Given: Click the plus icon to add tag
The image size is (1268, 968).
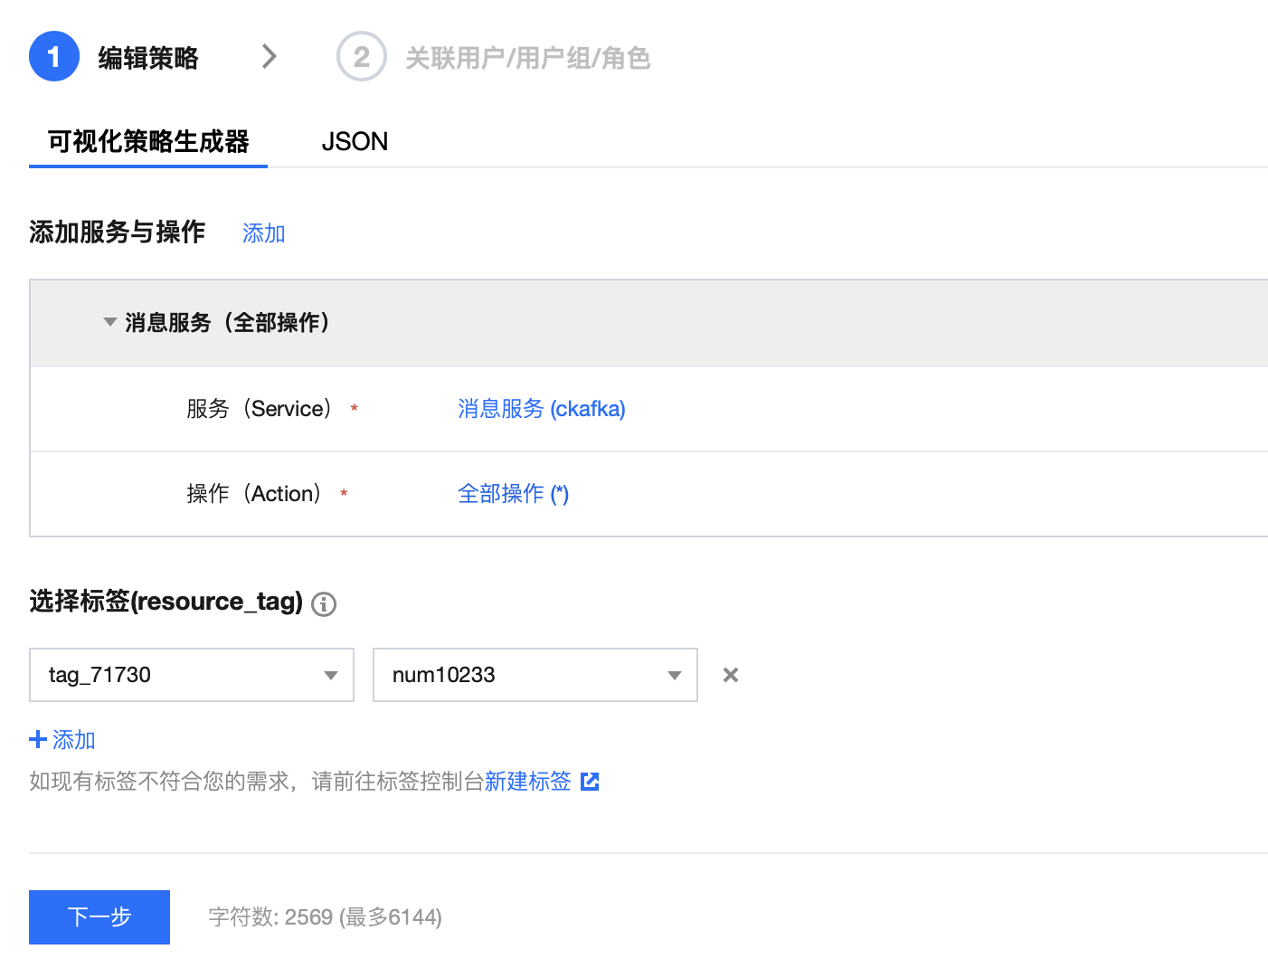Looking at the screenshot, I should (38, 740).
